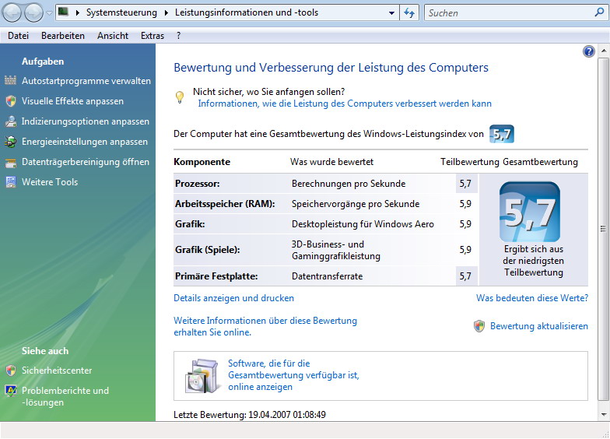This screenshot has height=439, width=610.
Task: Click the control panel icon in address bar
Action: [x=64, y=12]
